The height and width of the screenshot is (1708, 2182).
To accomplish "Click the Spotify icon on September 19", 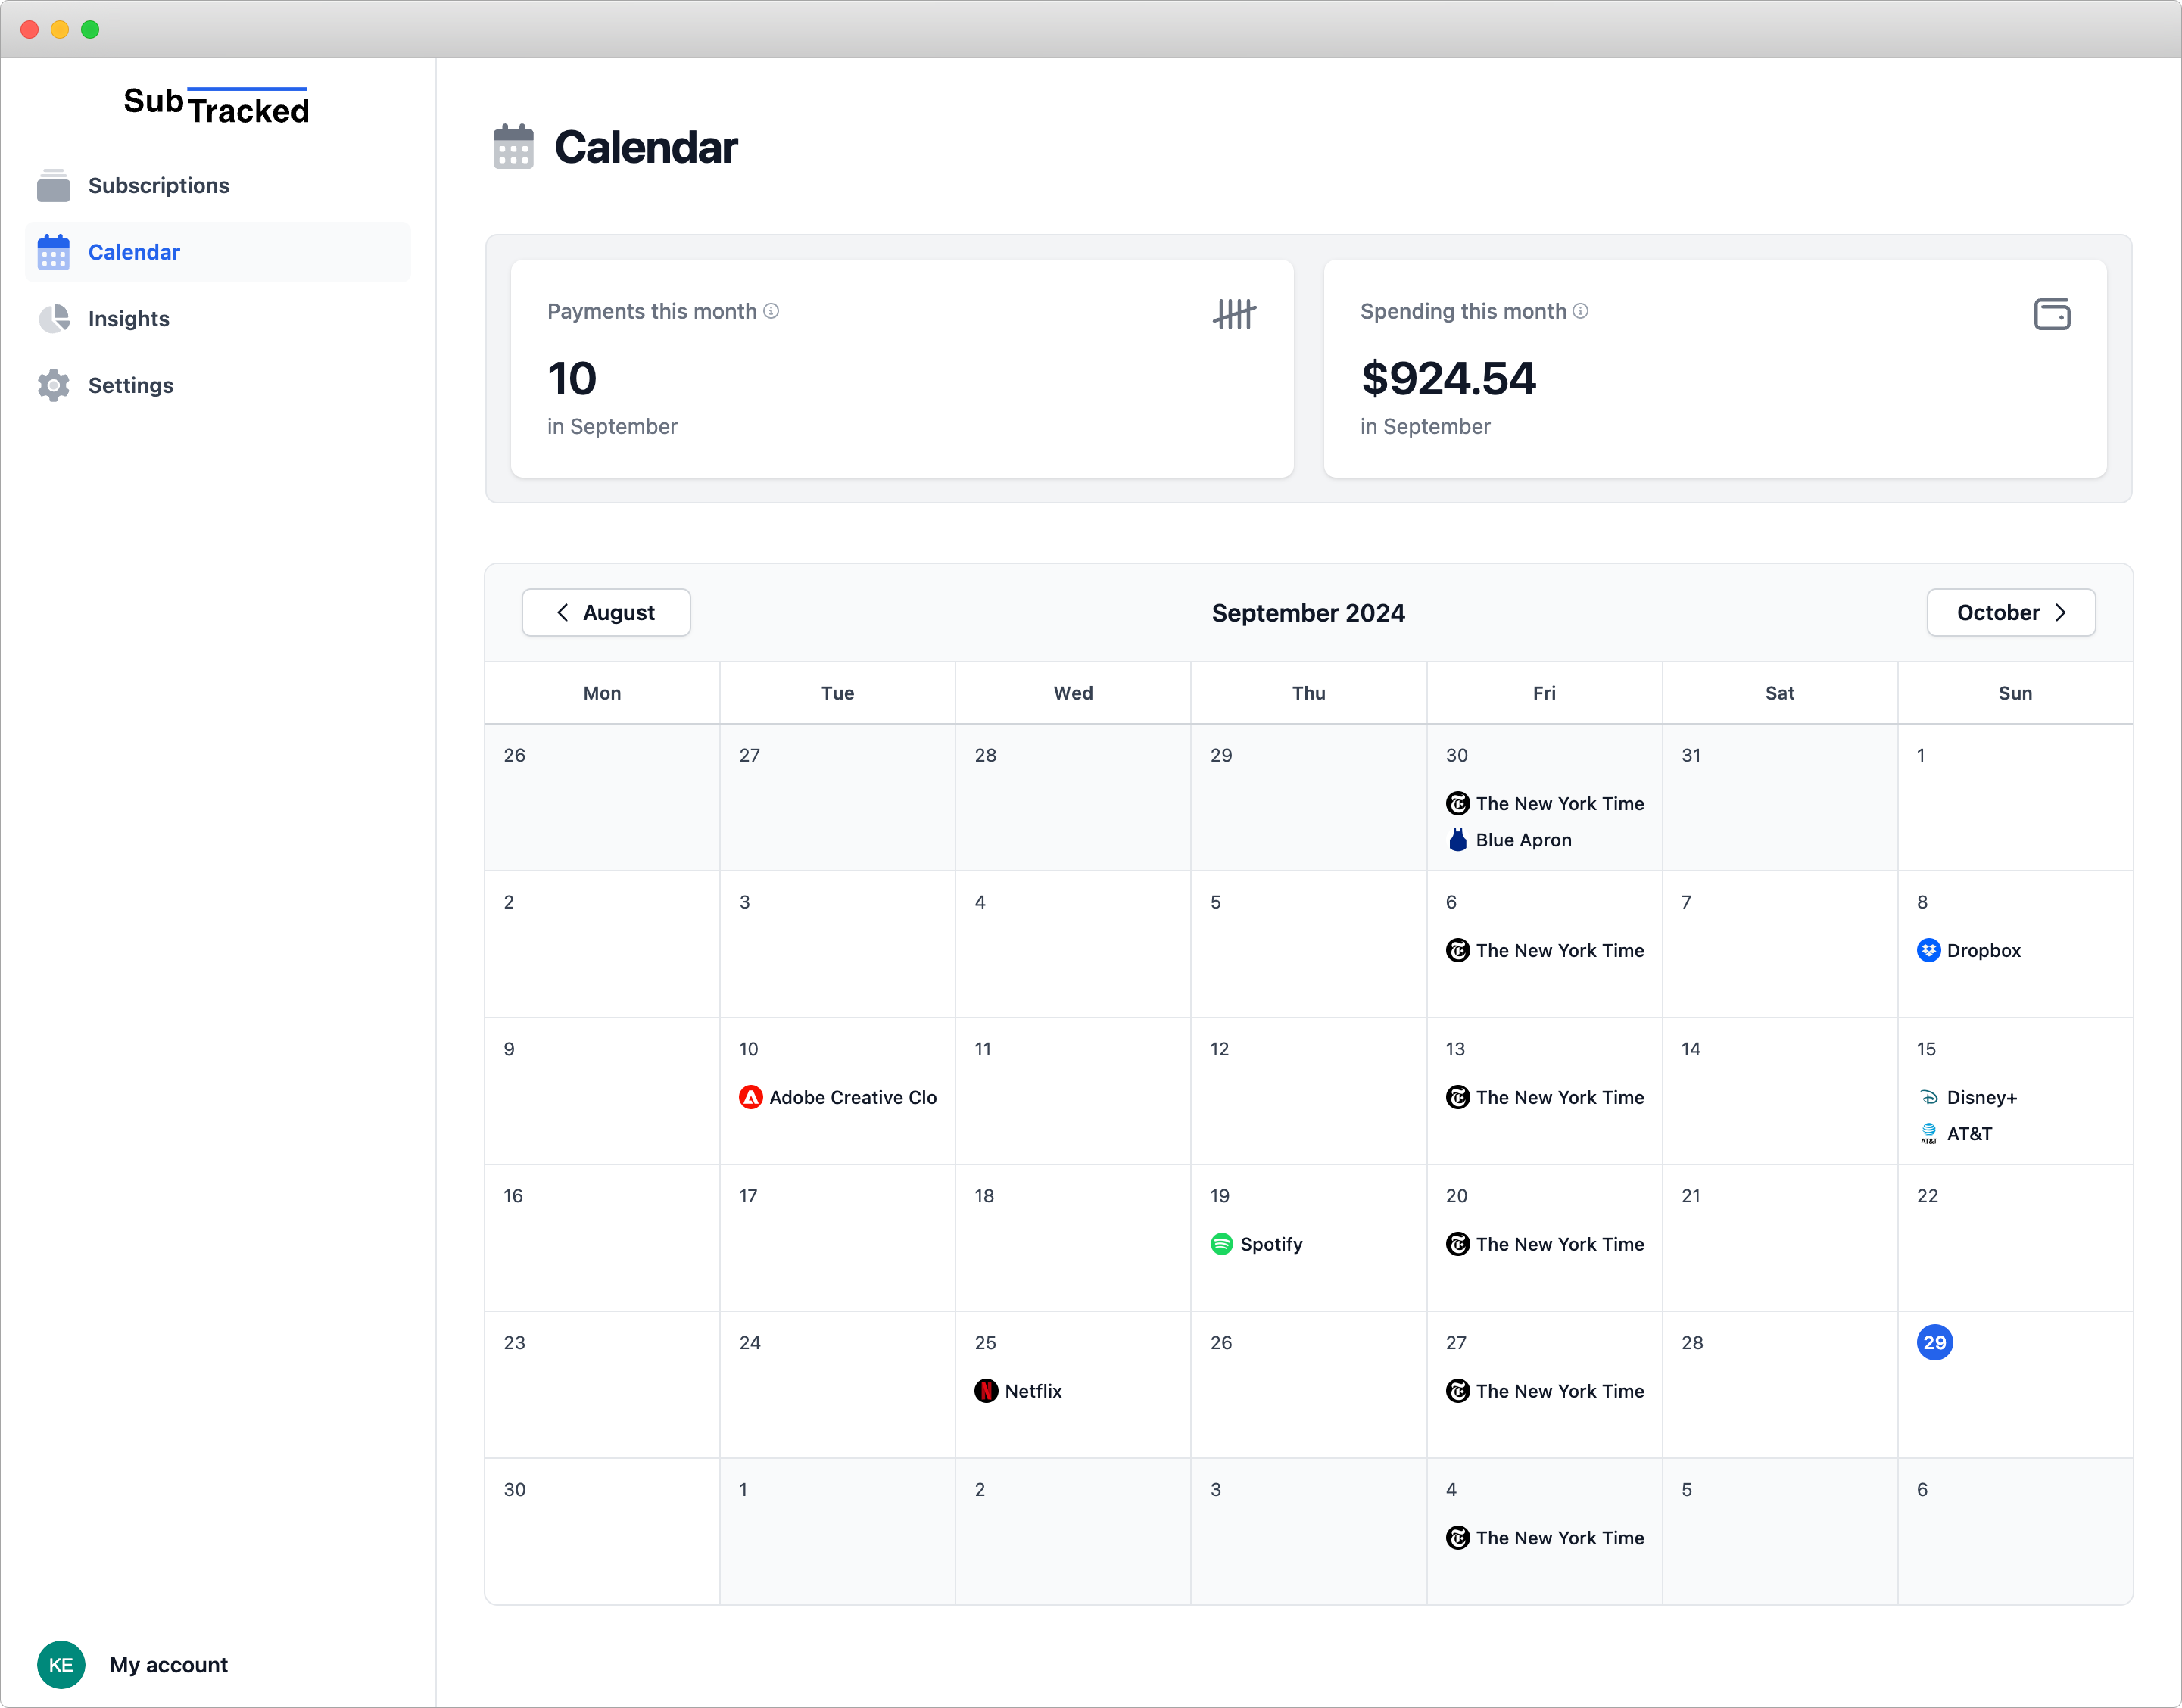I will (x=1221, y=1244).
